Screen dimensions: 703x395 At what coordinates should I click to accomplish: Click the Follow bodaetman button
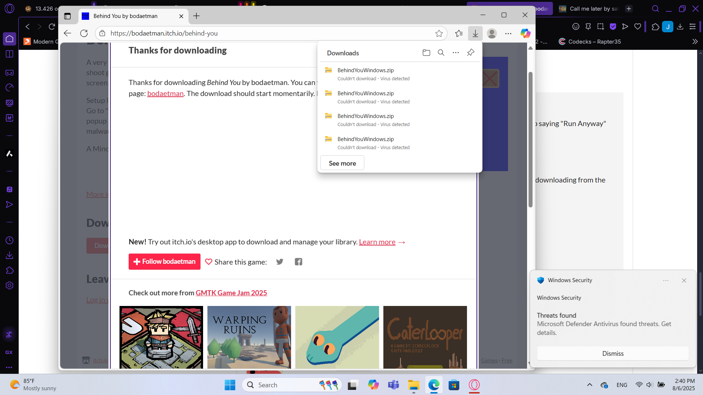[x=165, y=262]
